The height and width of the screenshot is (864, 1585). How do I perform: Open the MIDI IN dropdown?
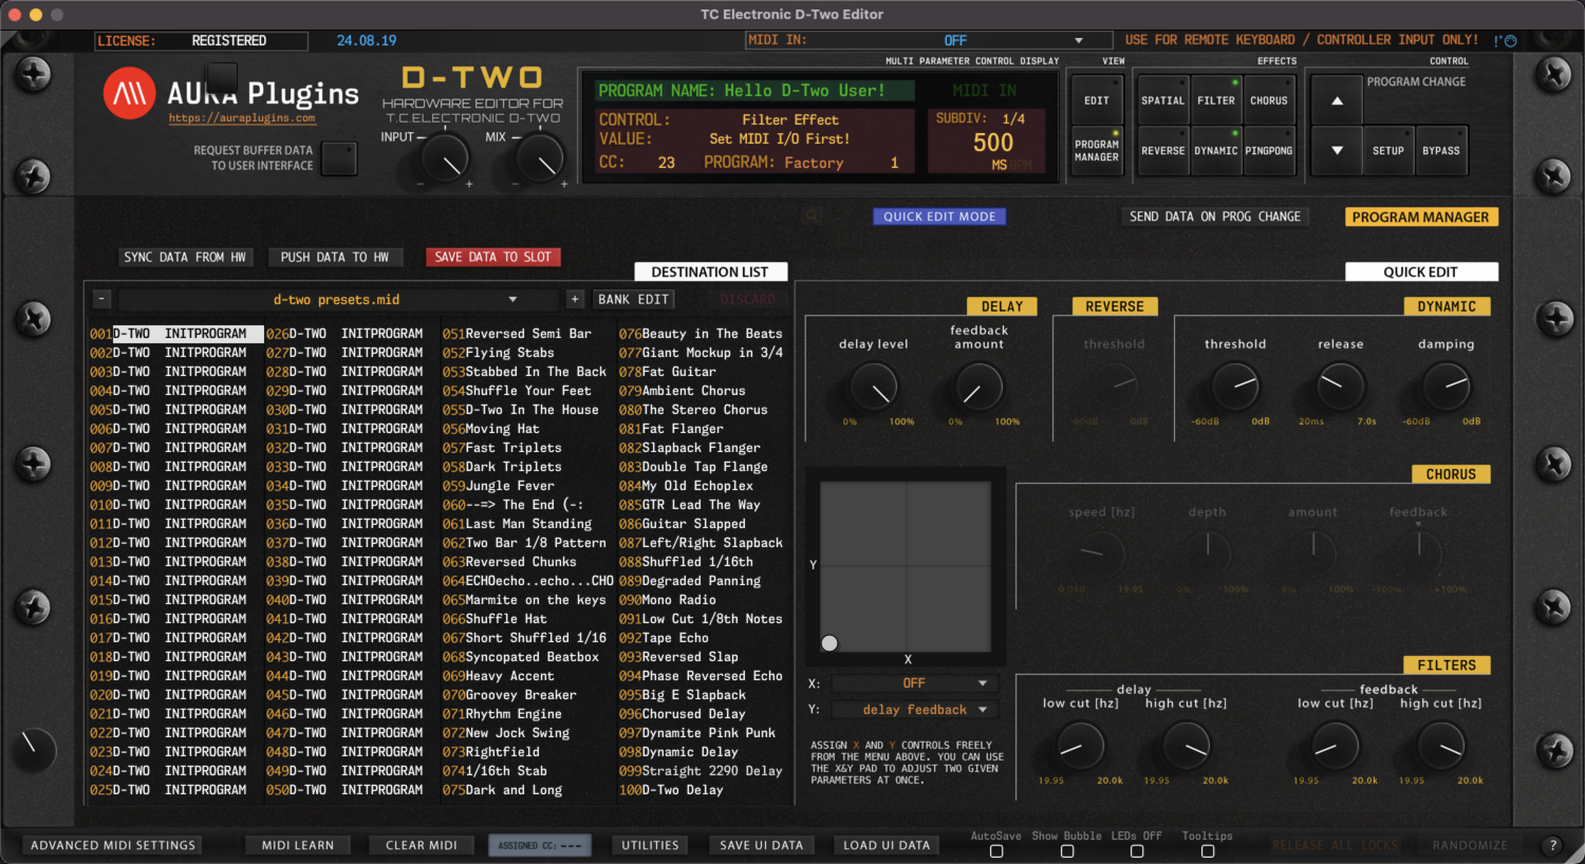point(928,41)
